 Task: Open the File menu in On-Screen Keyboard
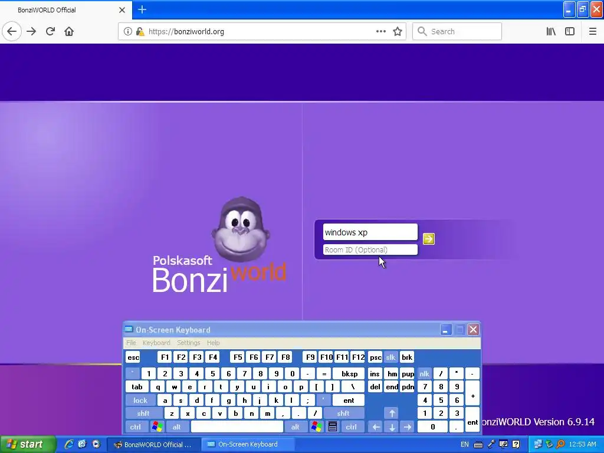click(x=131, y=343)
